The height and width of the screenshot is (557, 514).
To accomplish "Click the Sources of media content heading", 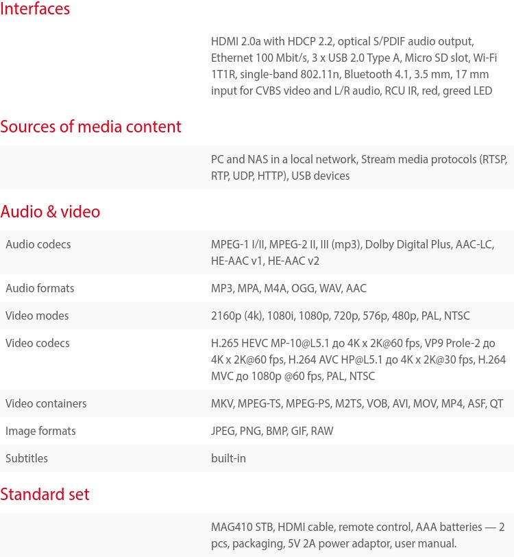I will click(90, 127).
